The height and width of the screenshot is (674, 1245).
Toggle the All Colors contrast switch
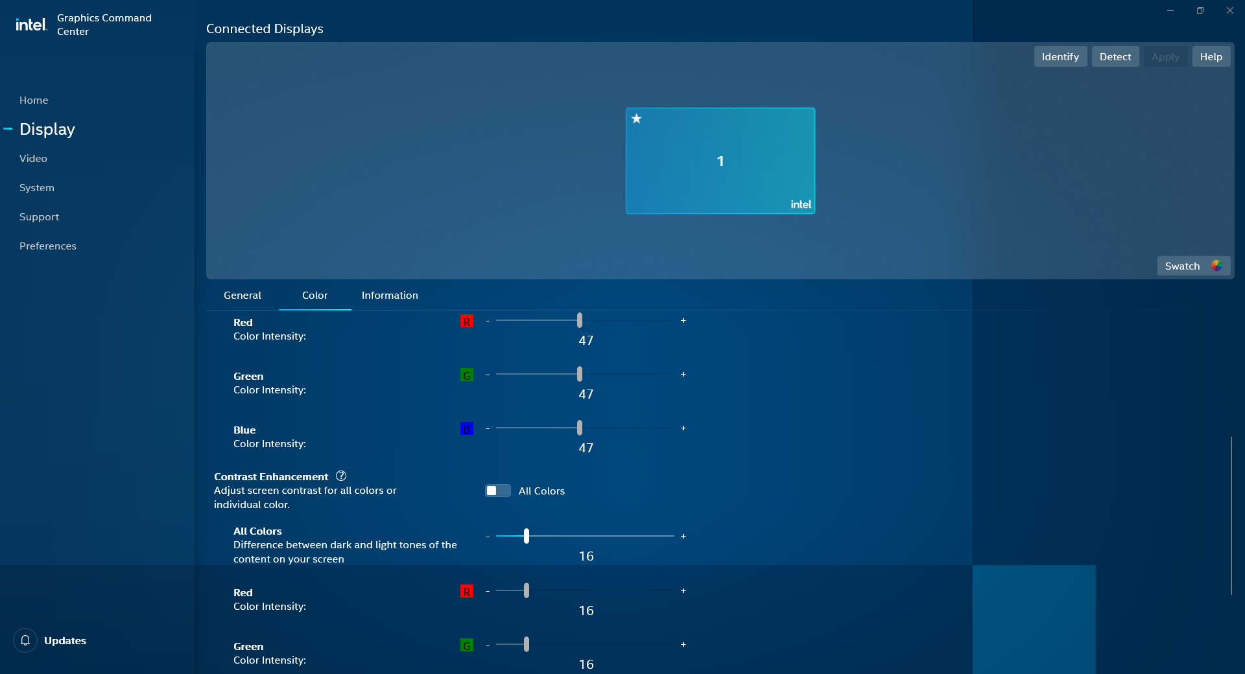point(498,491)
